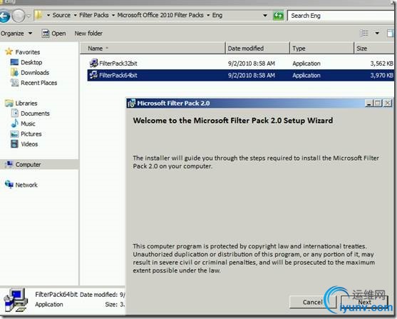This screenshot has width=397, height=319.
Task: Click the Open icon in the toolbar
Action: (x=46, y=34)
